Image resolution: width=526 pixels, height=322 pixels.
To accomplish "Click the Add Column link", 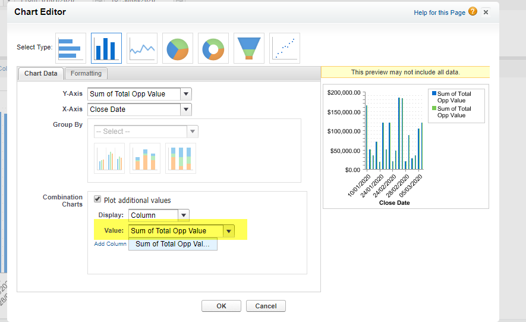I will [111, 244].
